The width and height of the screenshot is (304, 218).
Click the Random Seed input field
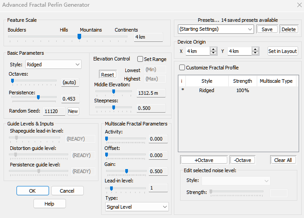(53, 111)
